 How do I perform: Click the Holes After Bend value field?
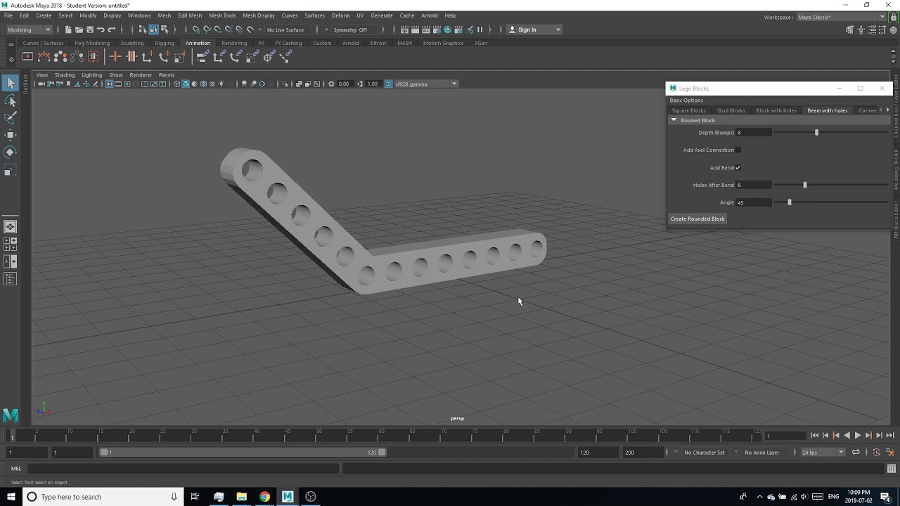coord(753,185)
